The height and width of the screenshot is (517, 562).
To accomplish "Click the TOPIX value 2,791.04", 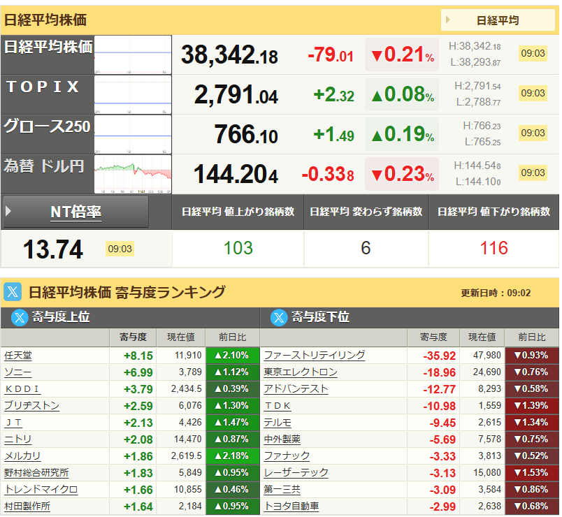I will (x=236, y=95).
